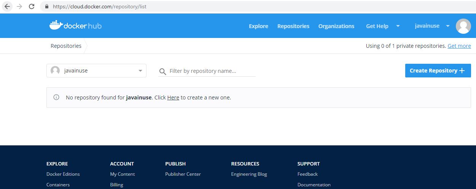Click the small avatar in namespace selector
The image size is (476, 189).
55,71
